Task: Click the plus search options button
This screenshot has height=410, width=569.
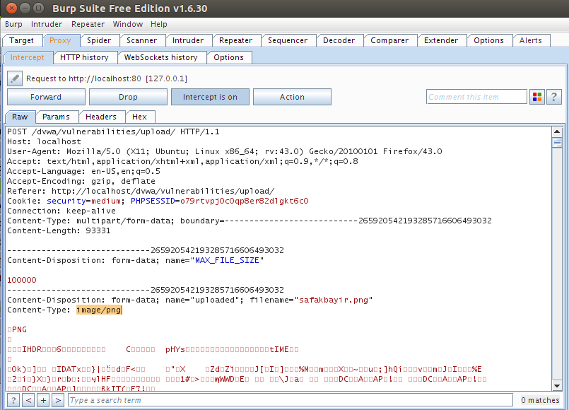Action: [x=43, y=400]
